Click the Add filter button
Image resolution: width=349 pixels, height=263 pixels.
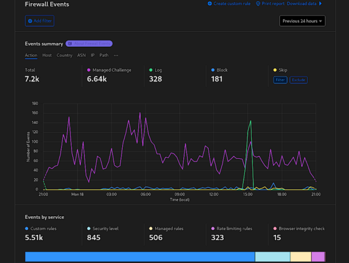click(x=40, y=21)
